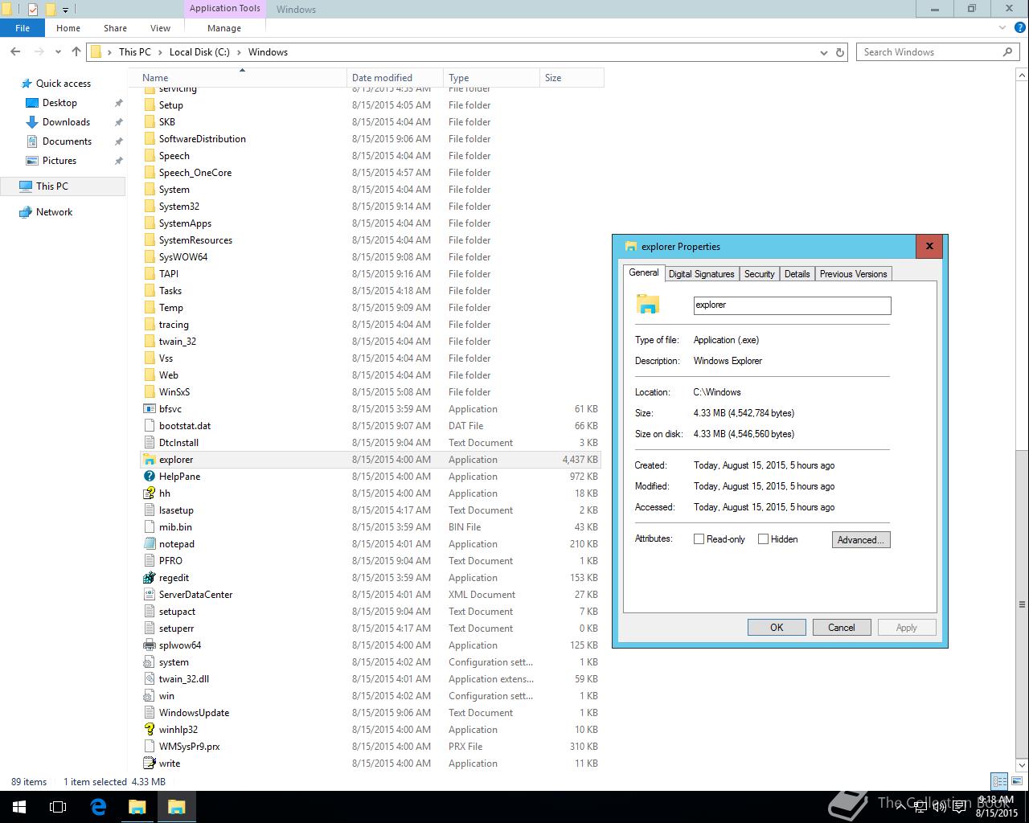Go back with the Back arrow

pyautogui.click(x=15, y=51)
